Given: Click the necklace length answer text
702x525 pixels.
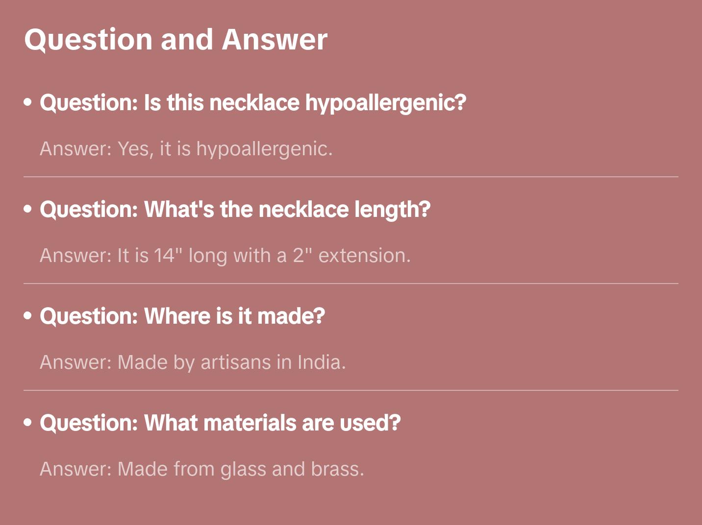Looking at the screenshot, I should pos(225,256).
